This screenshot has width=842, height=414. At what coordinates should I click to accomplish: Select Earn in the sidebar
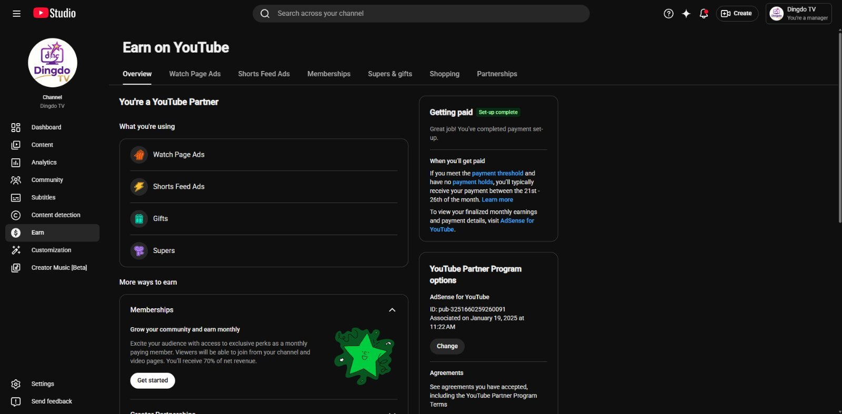52,233
